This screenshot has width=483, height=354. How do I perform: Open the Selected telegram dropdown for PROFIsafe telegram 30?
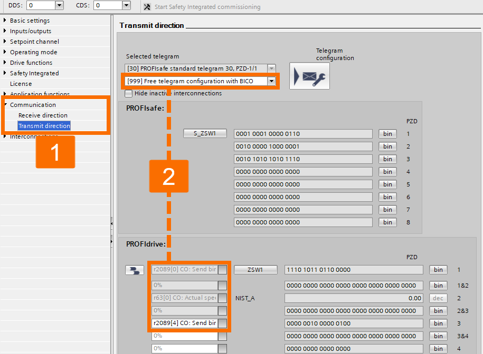(x=271, y=68)
